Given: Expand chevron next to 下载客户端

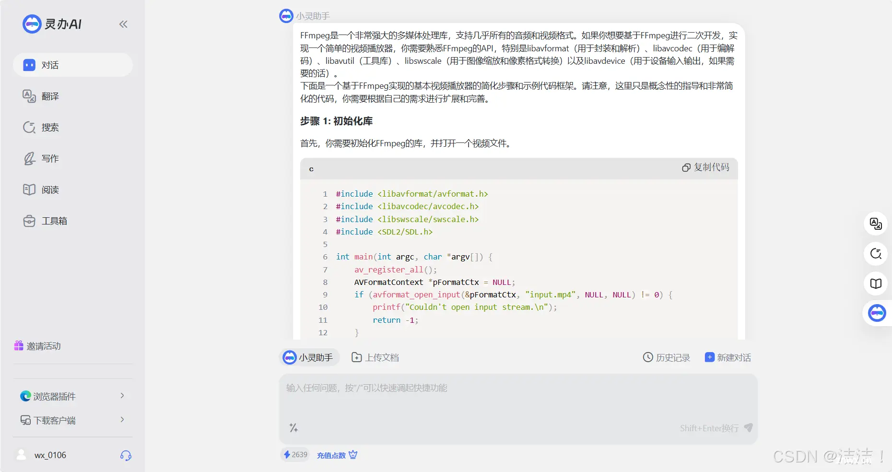Looking at the screenshot, I should [x=122, y=420].
